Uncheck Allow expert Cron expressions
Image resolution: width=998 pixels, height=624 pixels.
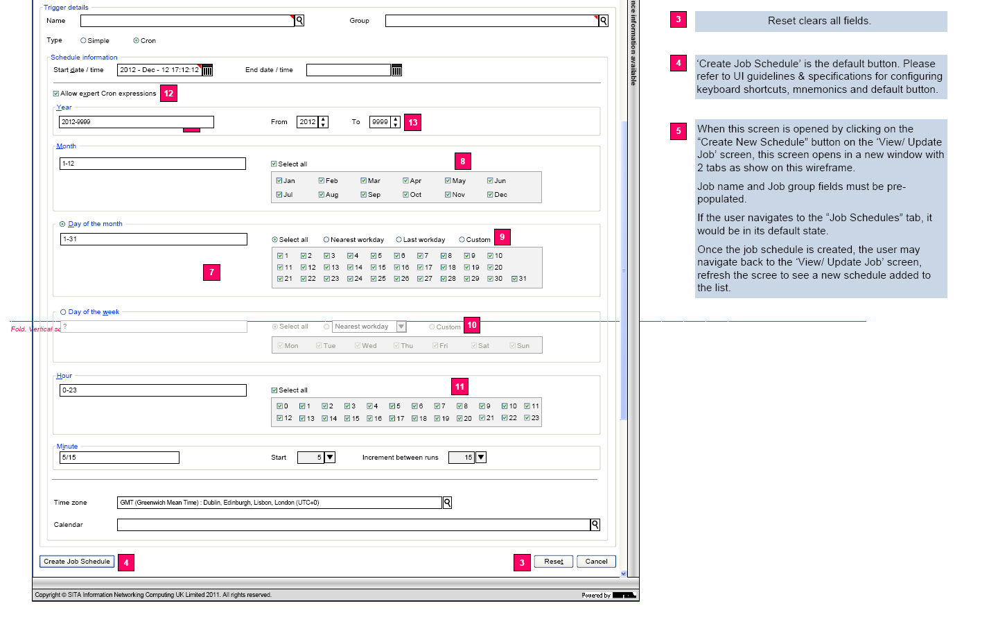tap(56, 93)
